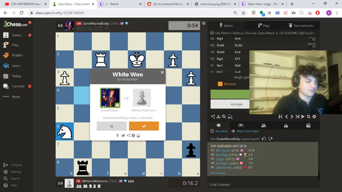Collapse the left sidebar
The width and height of the screenshot is (342, 192).
click(13, 165)
